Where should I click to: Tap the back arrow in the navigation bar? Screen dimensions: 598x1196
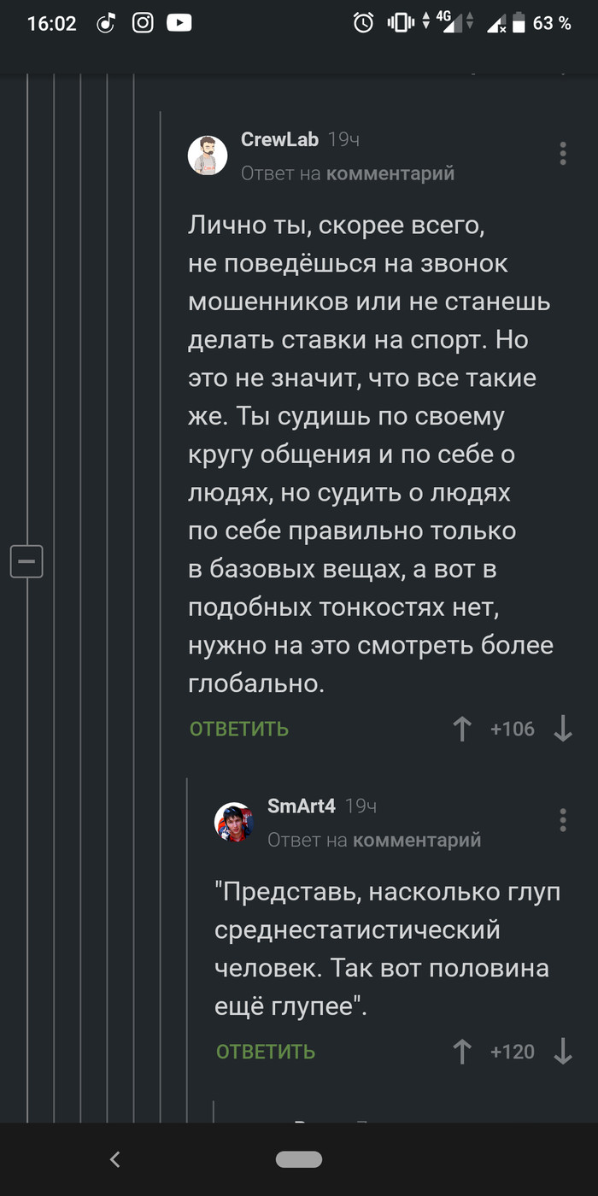[116, 1159]
